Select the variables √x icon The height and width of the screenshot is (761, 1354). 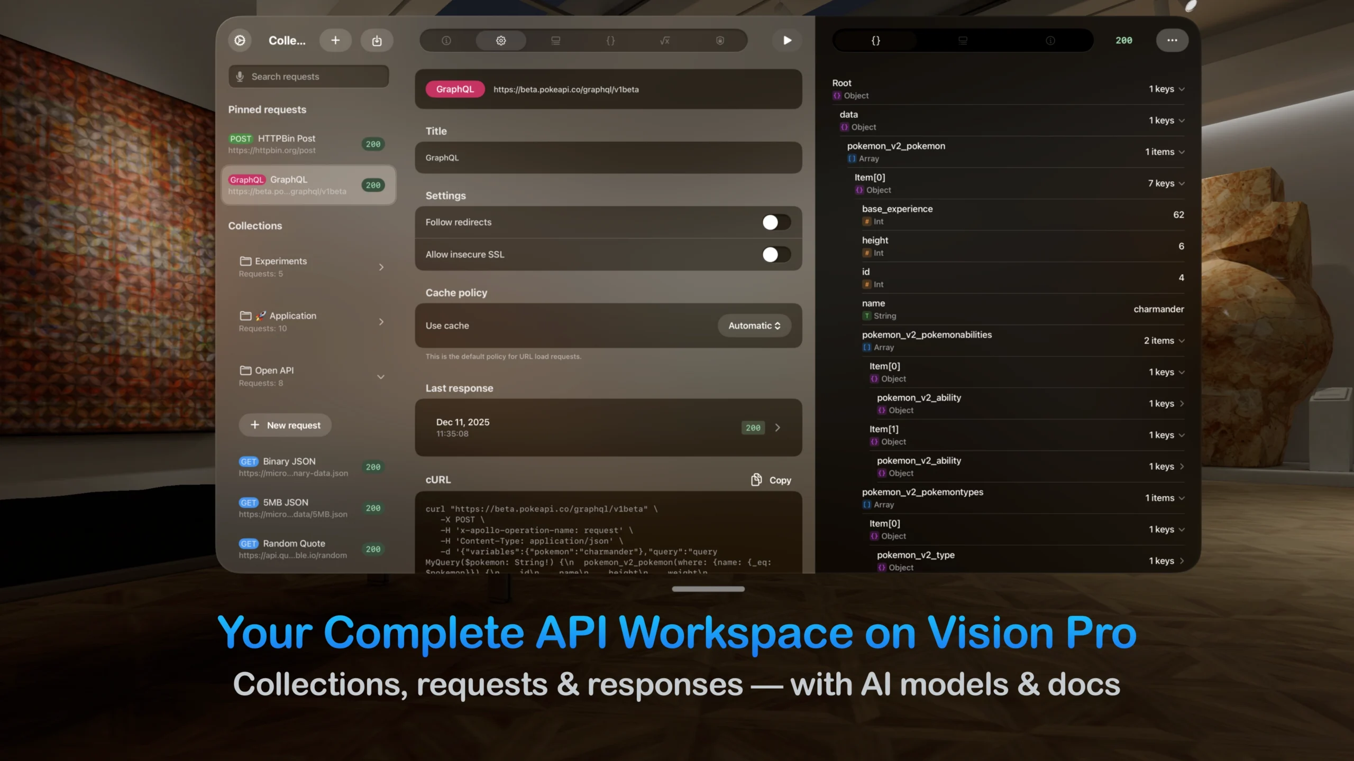click(x=665, y=40)
